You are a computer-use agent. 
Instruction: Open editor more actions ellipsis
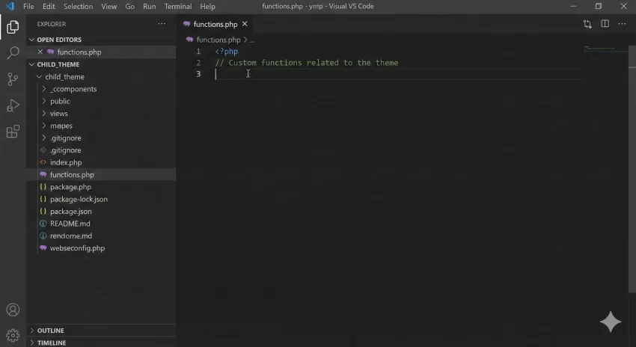pyautogui.click(x=622, y=24)
